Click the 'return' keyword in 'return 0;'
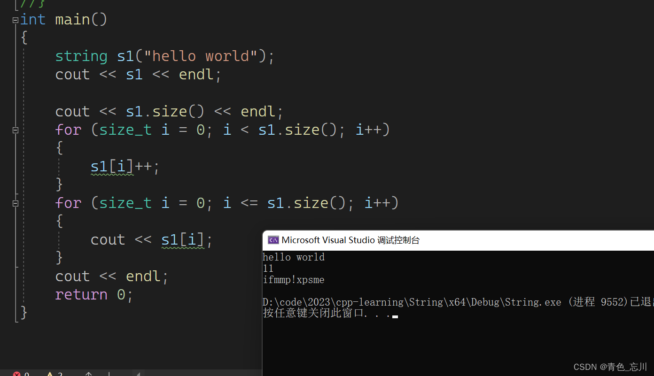This screenshot has width=654, height=376. [81, 295]
